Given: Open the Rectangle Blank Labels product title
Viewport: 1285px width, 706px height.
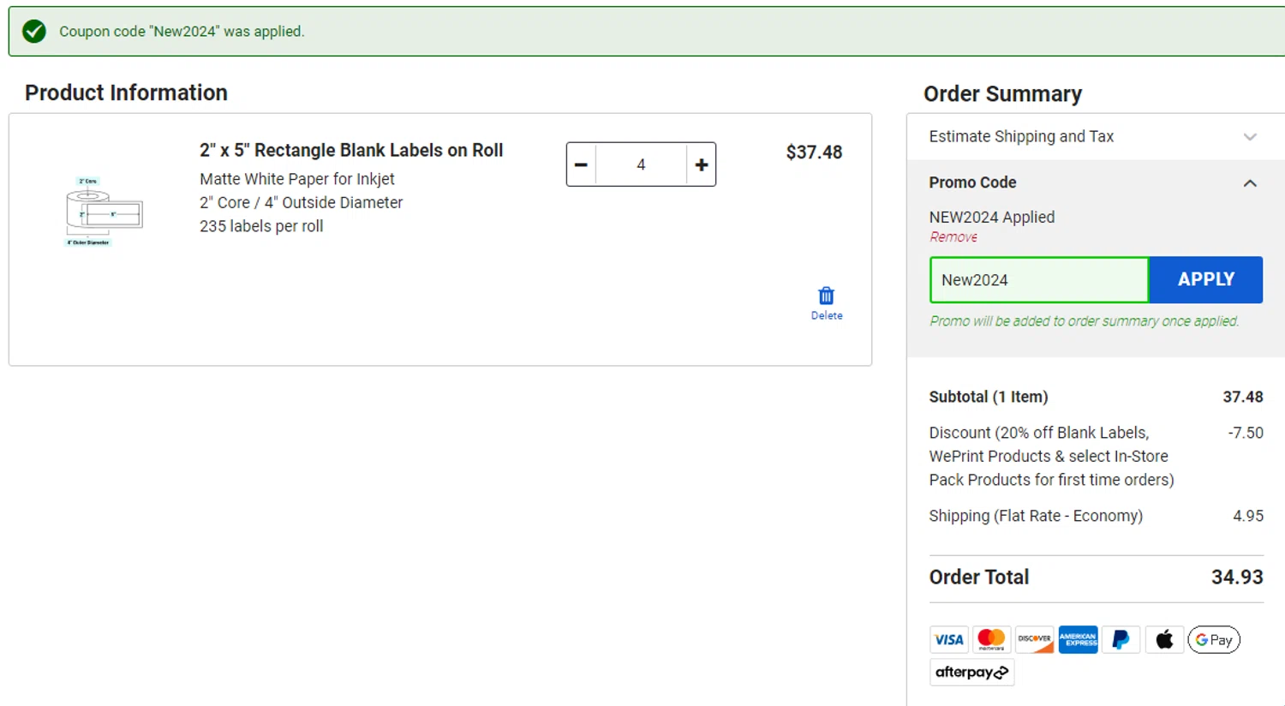Looking at the screenshot, I should click(351, 150).
